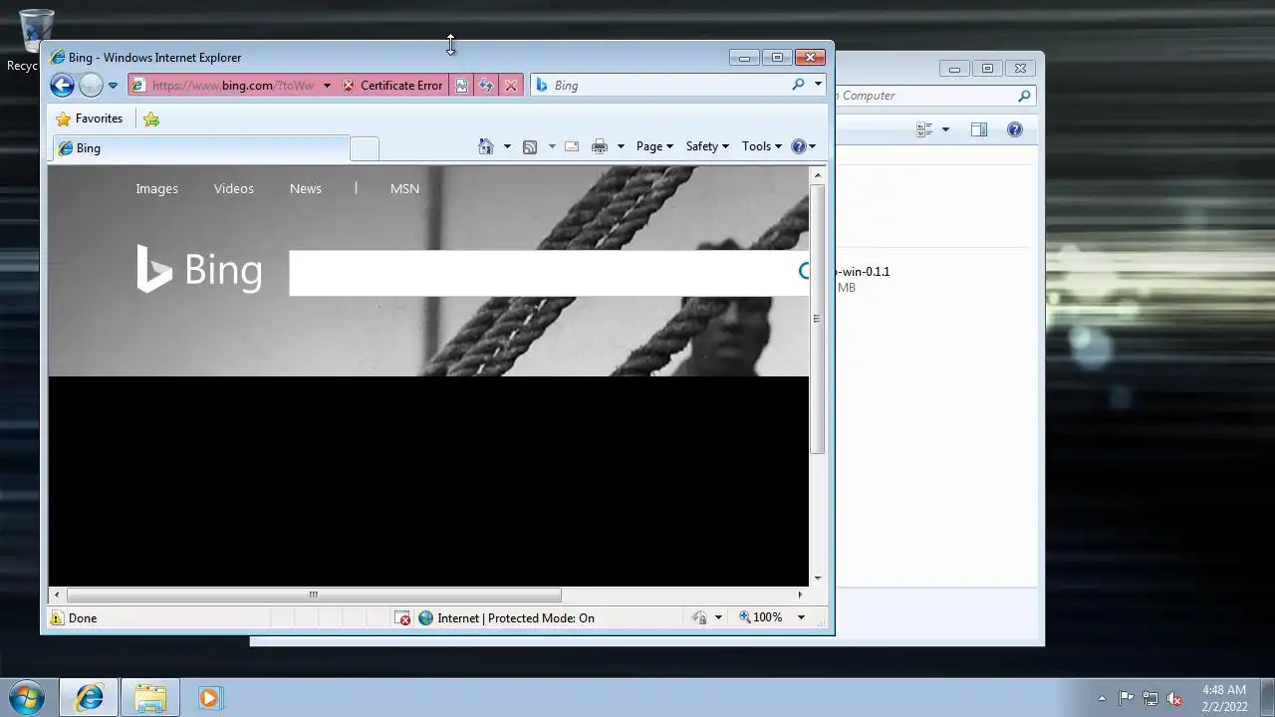Screen dimensions: 1275x717
Task: Click the scroll up arrow in IE
Action: pos(818,175)
